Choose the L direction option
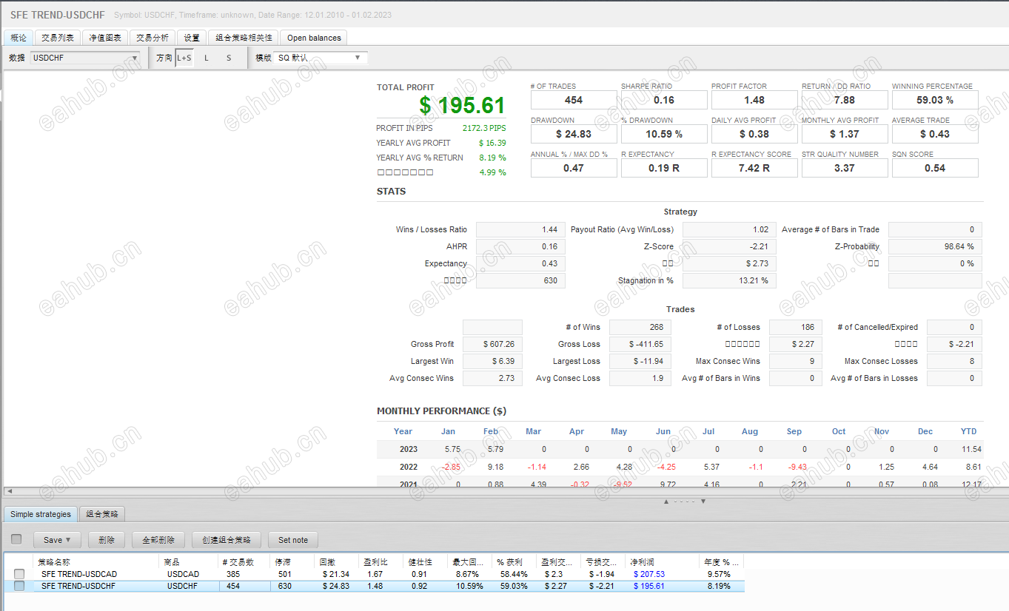 pyautogui.click(x=207, y=58)
